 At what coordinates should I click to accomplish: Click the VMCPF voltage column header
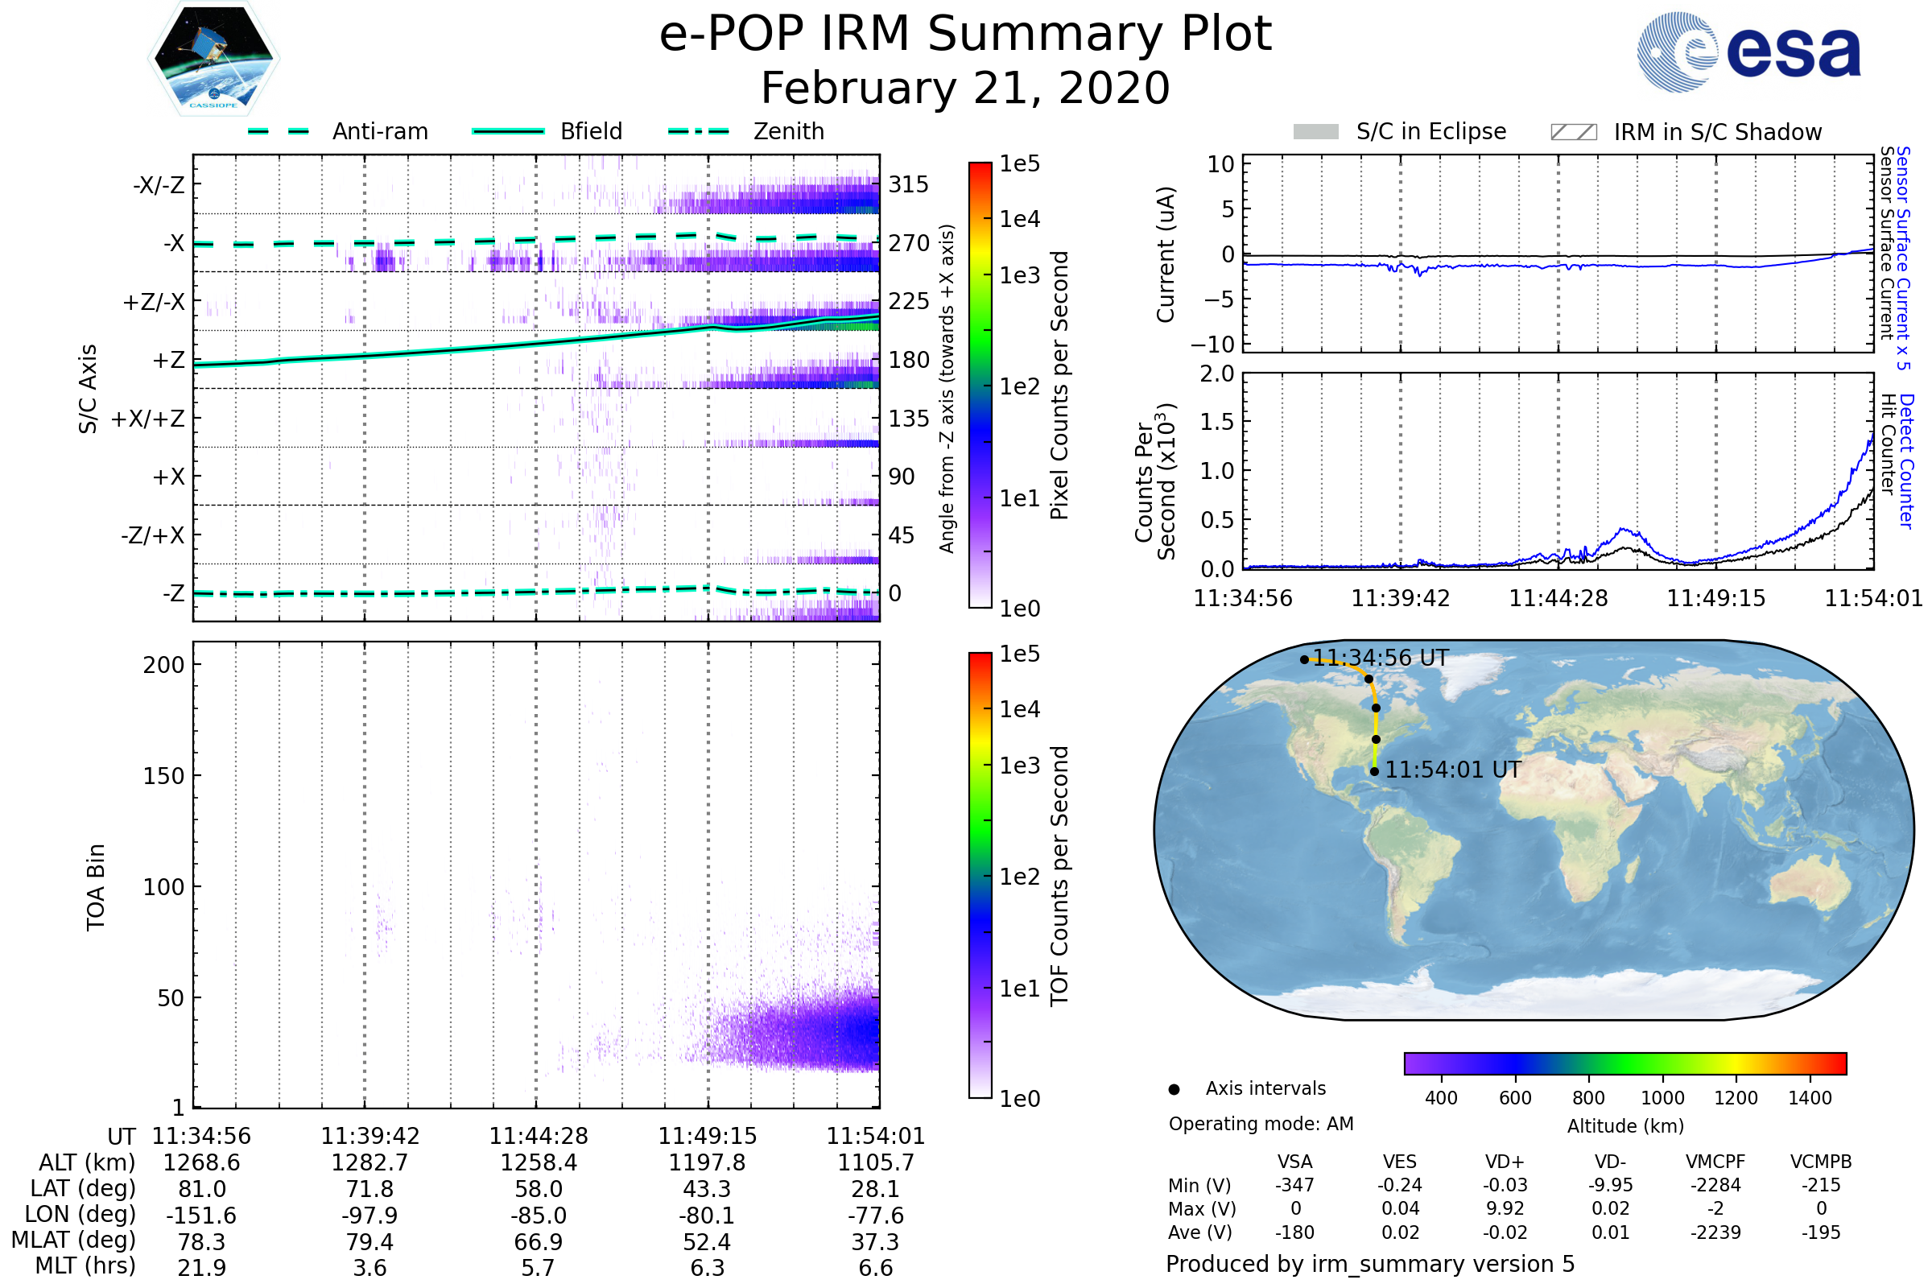point(1715,1162)
